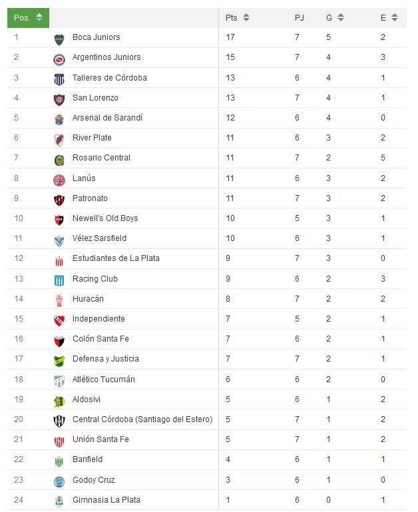
Task: Click the Vélez Sarsfield crest icon
Action: (59, 240)
